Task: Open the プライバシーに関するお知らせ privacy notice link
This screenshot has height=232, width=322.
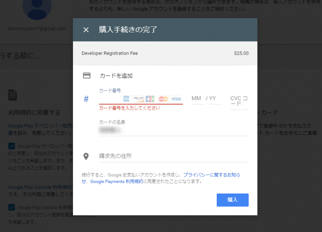Action: (x=211, y=175)
